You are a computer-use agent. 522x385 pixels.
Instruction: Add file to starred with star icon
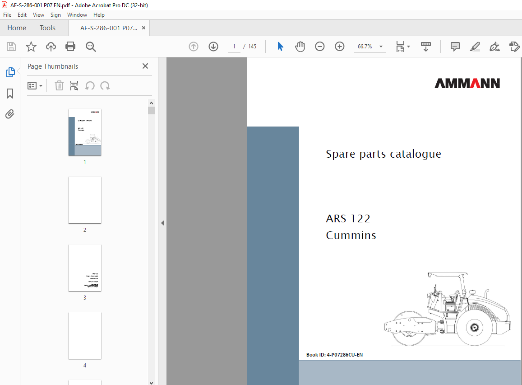31,47
